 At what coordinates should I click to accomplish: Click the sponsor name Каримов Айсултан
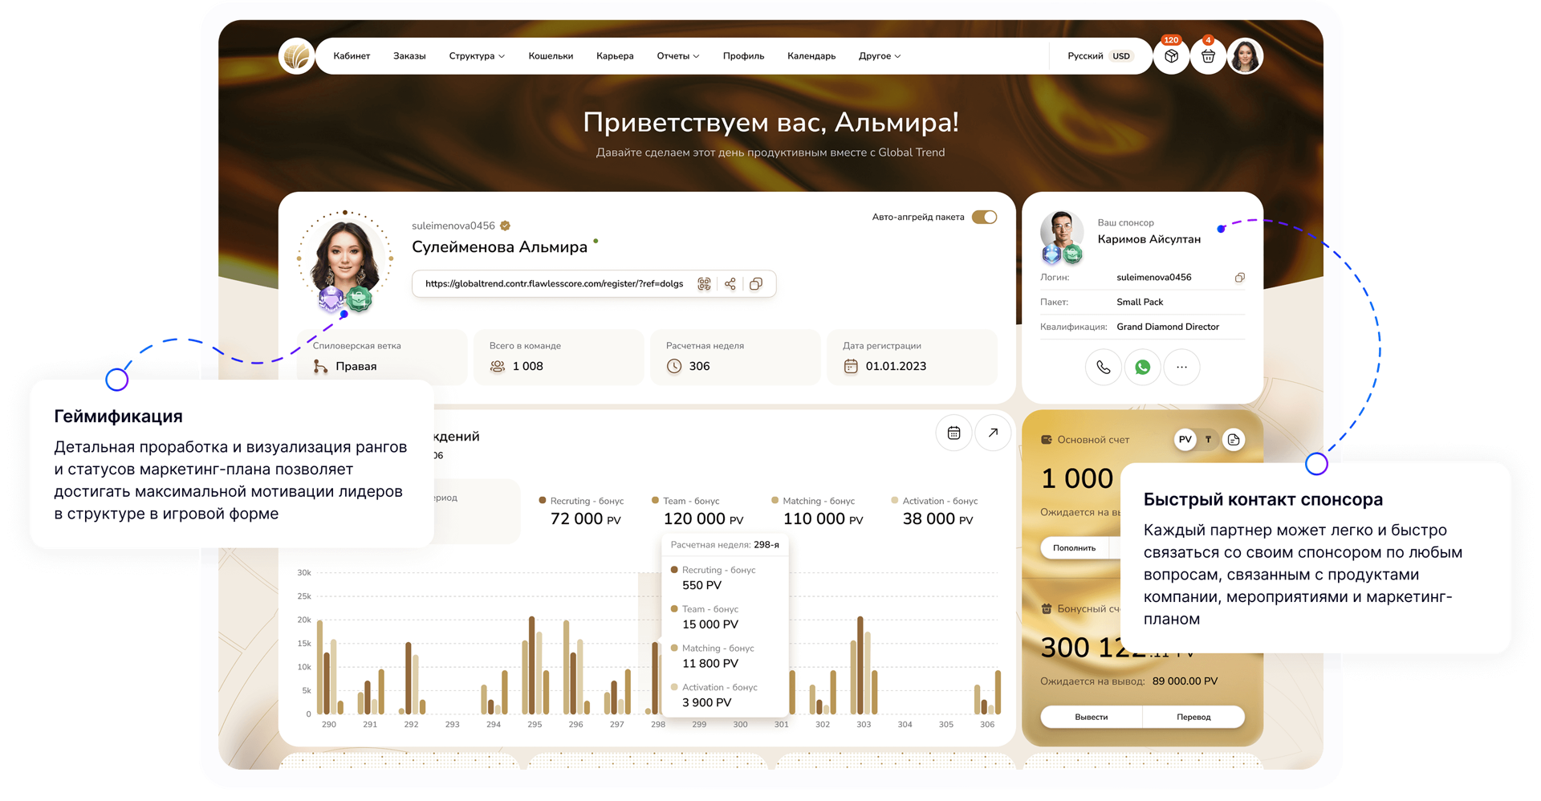(x=1149, y=239)
